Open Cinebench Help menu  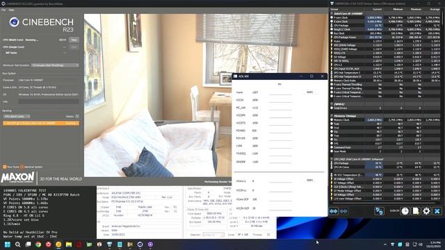11,10
